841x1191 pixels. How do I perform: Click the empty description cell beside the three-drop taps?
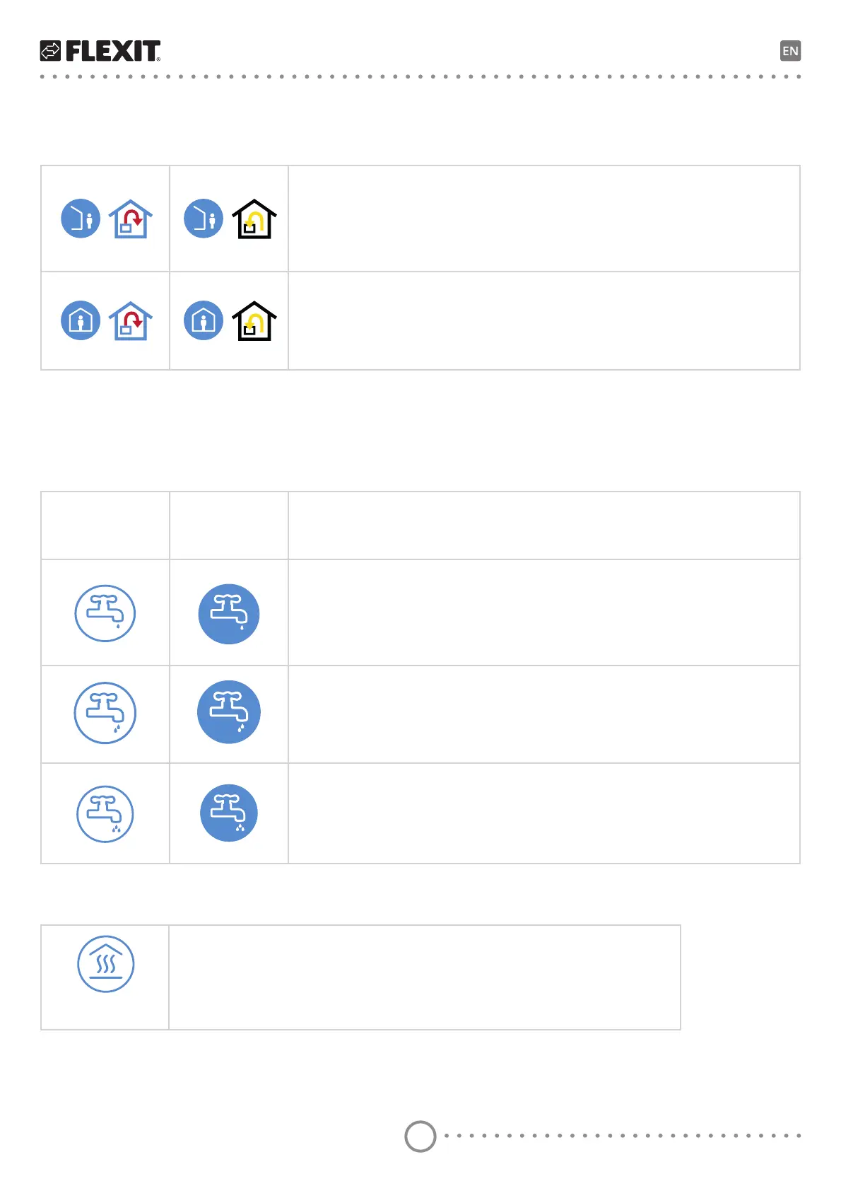[x=543, y=813]
